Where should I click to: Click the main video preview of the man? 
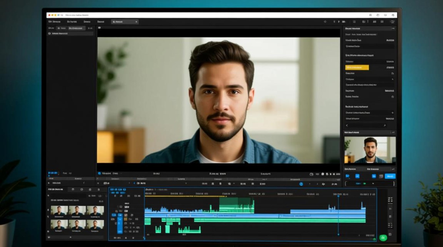[218, 100]
